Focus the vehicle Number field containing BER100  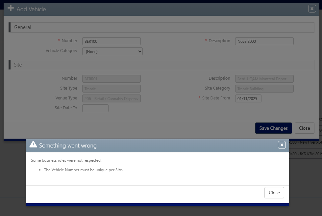[111, 41]
